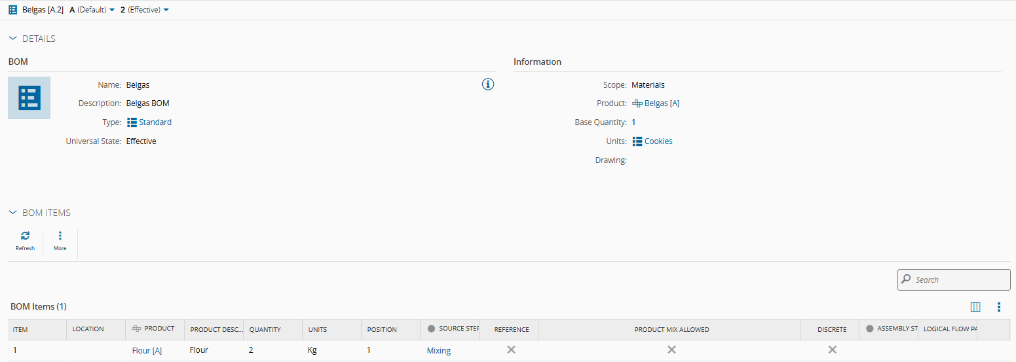The width and height of the screenshot is (1016, 362).
Task: Open the Mixing source step link
Action: tap(439, 351)
